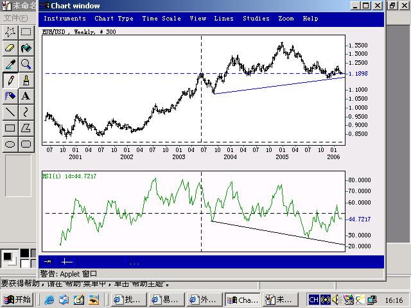Launch Internet Explorer from quick launch
Viewport: 411px width, 308px height.
pyautogui.click(x=49, y=300)
